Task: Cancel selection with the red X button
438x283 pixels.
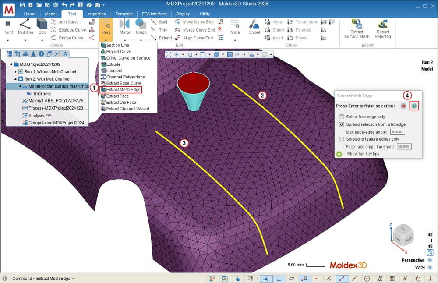Action: click(403, 106)
